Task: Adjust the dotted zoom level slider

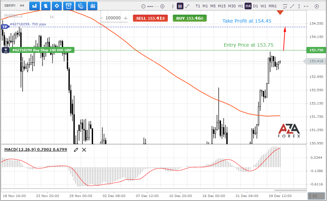Action: 153,6
